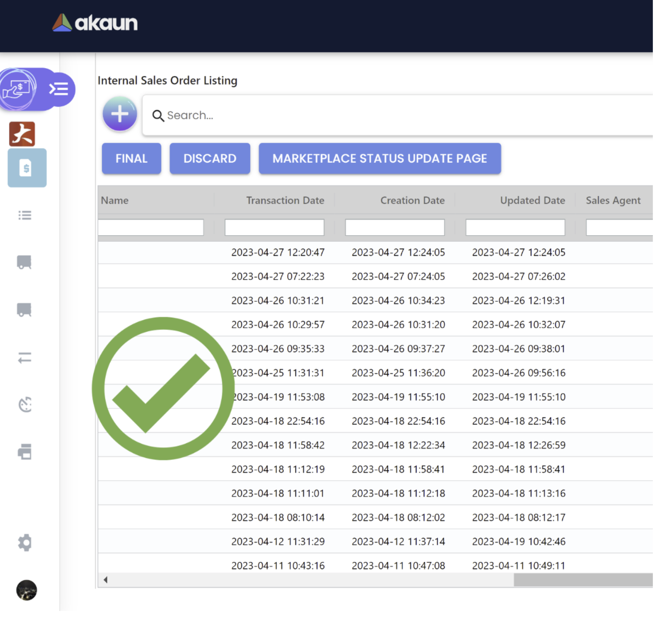Open the settings gear in sidebar
Screen dimensions: 654x621
(x=25, y=543)
